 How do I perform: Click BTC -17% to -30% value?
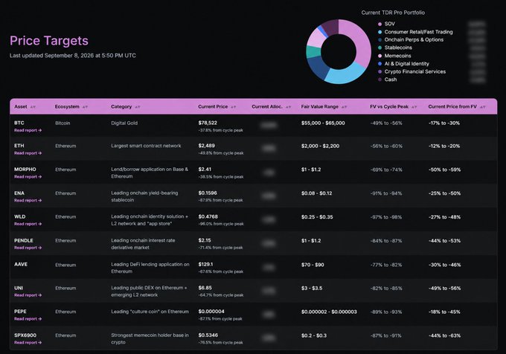(444, 123)
